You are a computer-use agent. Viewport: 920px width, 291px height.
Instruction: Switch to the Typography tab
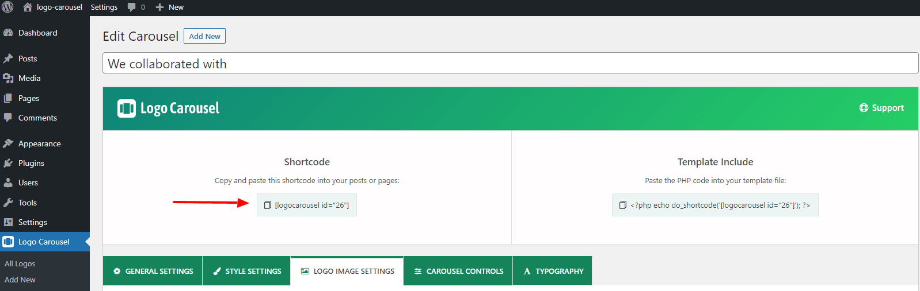[x=553, y=271]
